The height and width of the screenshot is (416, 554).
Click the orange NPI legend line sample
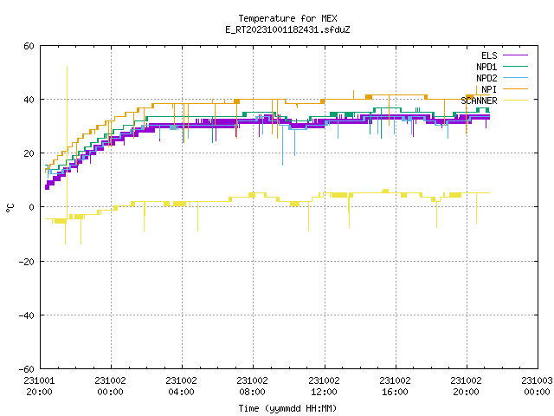[x=515, y=89]
